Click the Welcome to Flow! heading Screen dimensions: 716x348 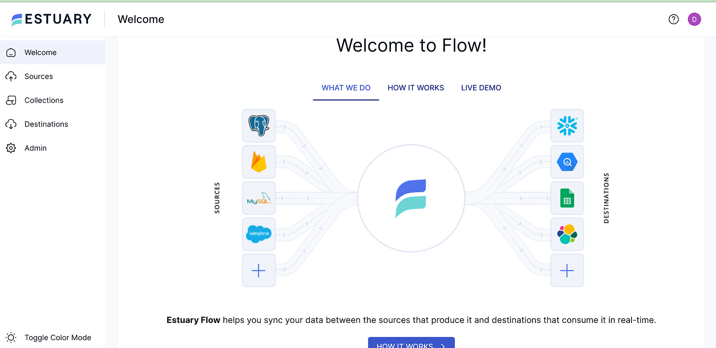[412, 45]
